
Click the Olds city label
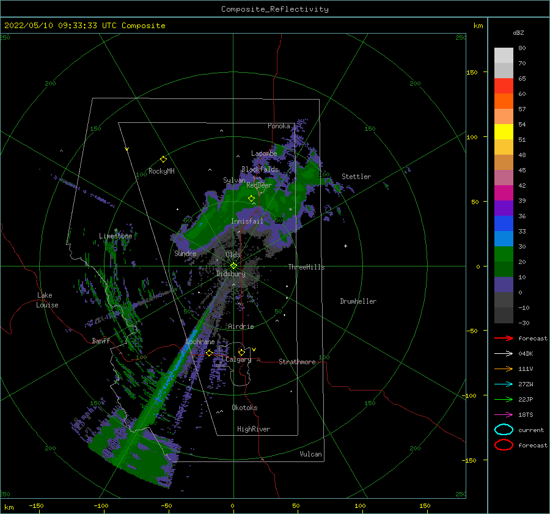[x=233, y=255]
